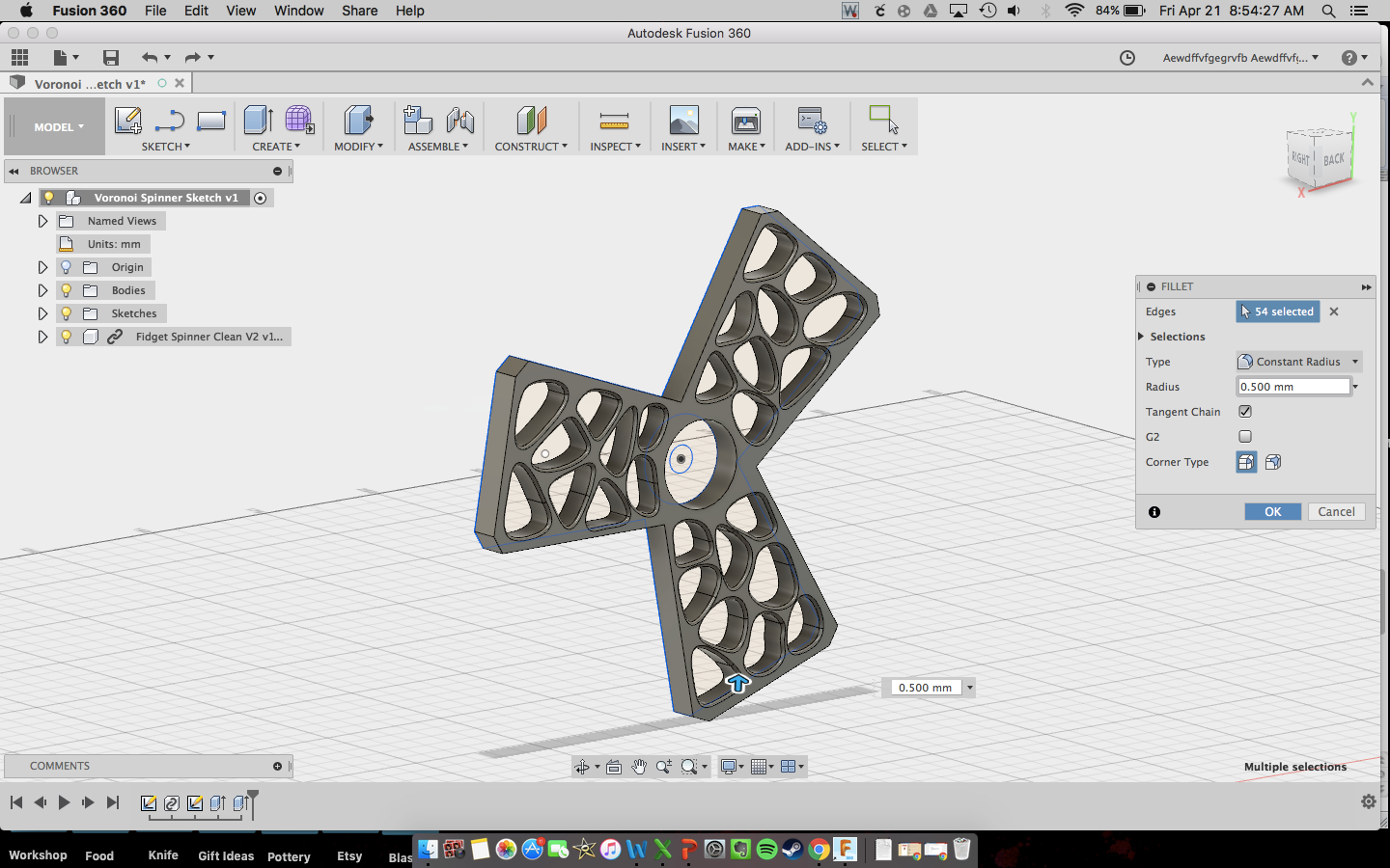
Task: Open the MODIFY dropdown menu
Action: [358, 147]
